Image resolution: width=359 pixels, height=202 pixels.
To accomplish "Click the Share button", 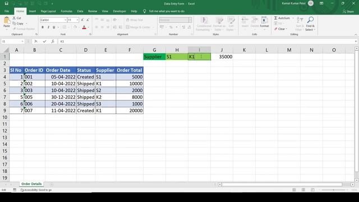I will 348,11.
